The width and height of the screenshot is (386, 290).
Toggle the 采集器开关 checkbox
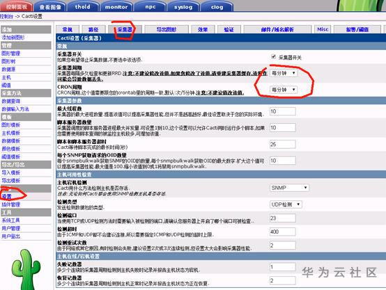click(x=273, y=56)
